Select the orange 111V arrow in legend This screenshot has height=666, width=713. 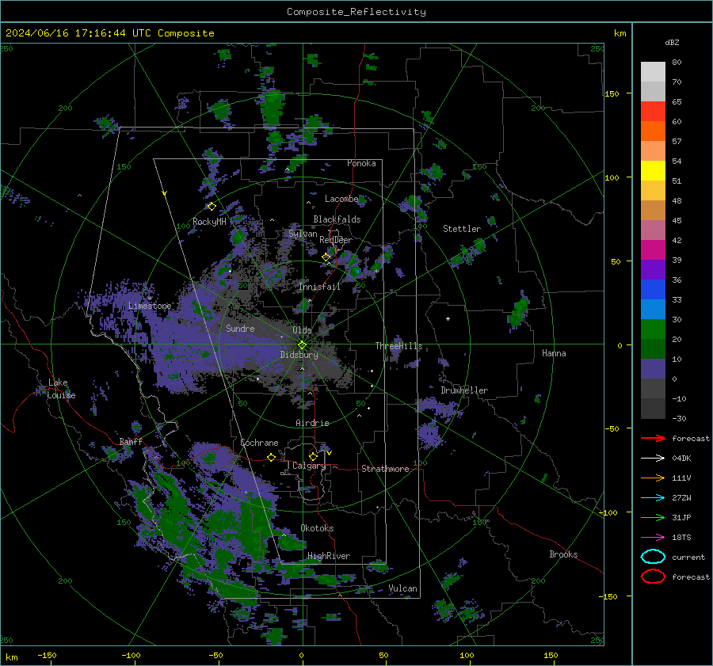pos(653,478)
